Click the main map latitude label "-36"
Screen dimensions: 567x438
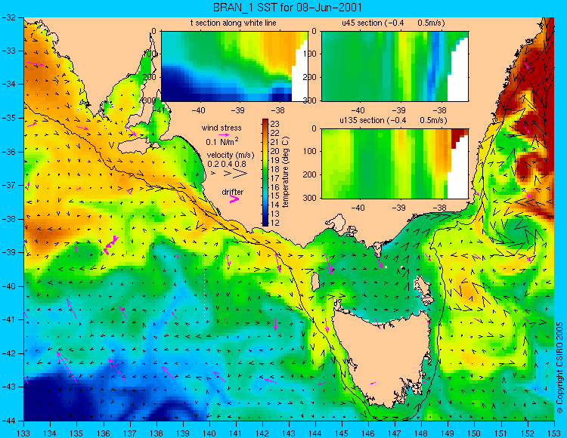point(8,152)
